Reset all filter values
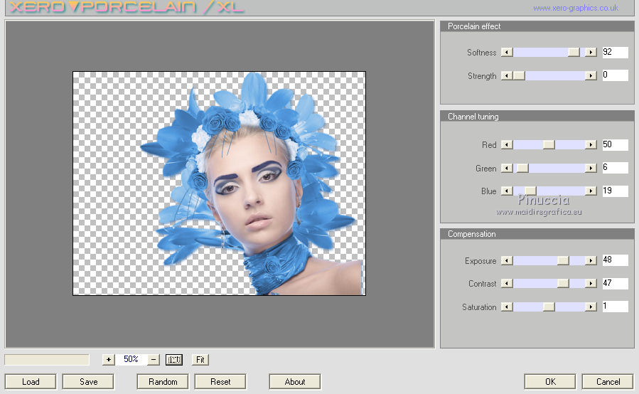This screenshot has height=394, width=639. click(220, 382)
